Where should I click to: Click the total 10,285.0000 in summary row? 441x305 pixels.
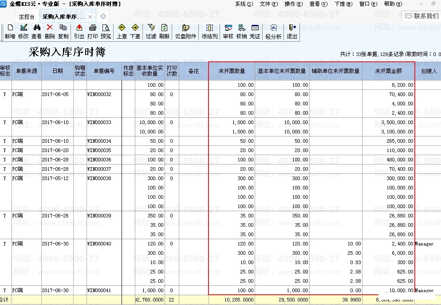pyautogui.click(x=239, y=300)
